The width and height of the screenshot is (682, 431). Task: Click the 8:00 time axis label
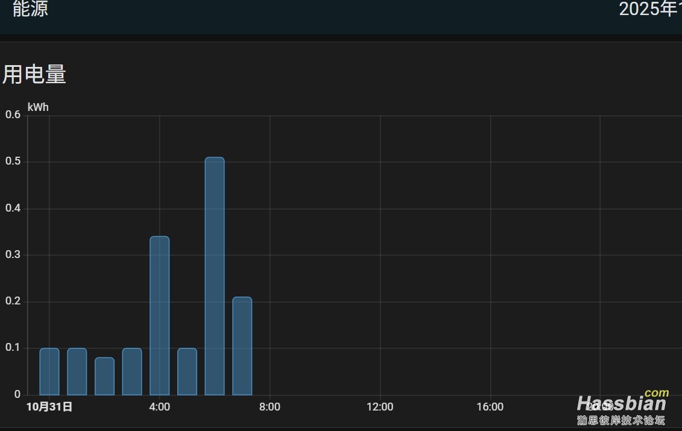[270, 407]
